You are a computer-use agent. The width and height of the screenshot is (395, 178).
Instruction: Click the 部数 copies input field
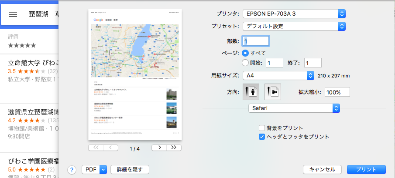point(256,41)
